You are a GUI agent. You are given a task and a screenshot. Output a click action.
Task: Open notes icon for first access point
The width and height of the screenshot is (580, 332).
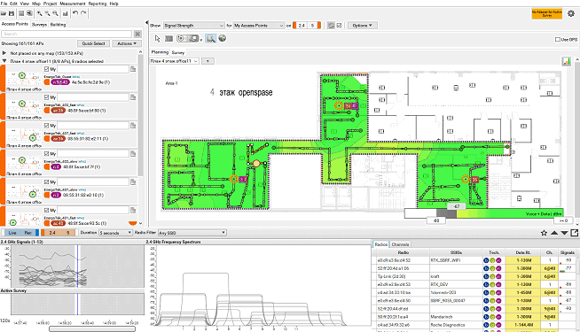133,69
